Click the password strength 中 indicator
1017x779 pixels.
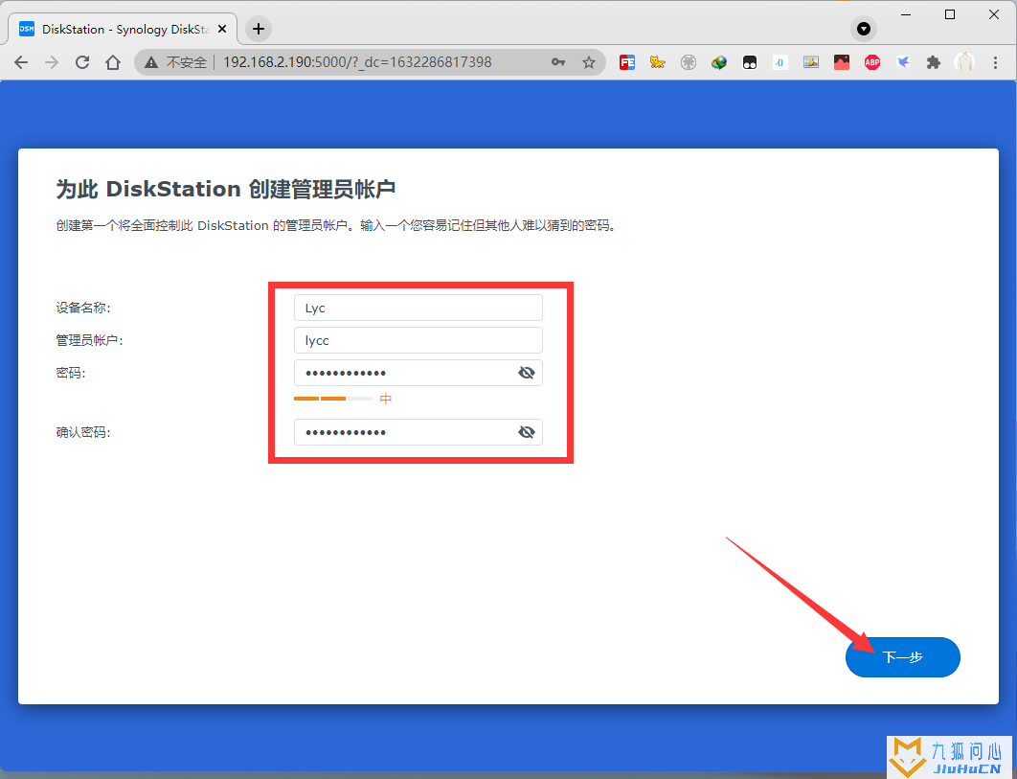[386, 399]
